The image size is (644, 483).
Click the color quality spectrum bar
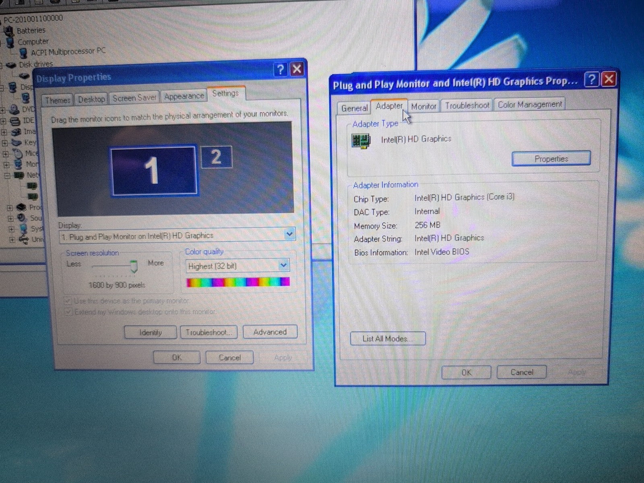point(238,282)
